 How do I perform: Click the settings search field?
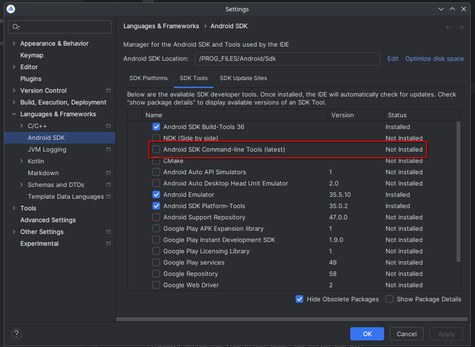click(x=60, y=27)
